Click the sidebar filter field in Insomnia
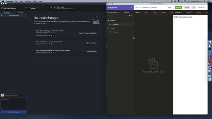The height and width of the screenshot is (119, 212). click(118, 16)
